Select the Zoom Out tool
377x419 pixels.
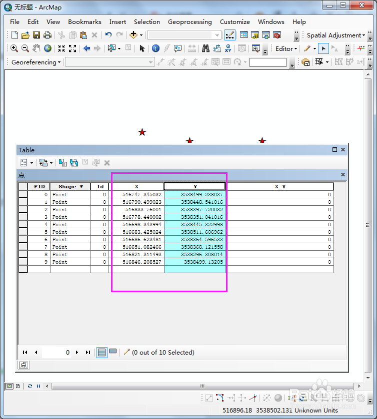point(25,48)
